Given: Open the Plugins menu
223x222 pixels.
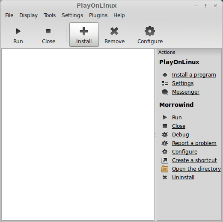Looking at the screenshot, I should pyautogui.click(x=98, y=15).
